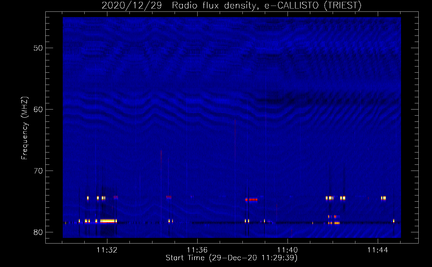Click the 80 MHz frequency tick label
This screenshot has height=267, width=432.
[x=38, y=232]
